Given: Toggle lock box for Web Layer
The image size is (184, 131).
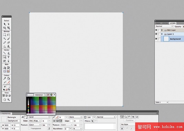Looking at the screenshot, I should 159,30.
